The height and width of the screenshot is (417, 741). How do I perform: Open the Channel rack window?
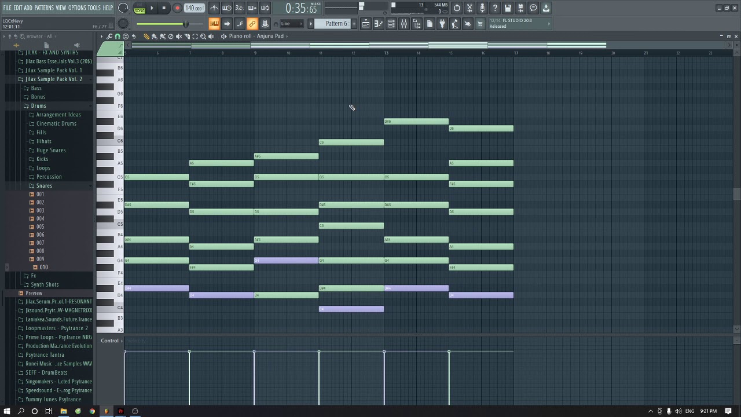pos(391,24)
